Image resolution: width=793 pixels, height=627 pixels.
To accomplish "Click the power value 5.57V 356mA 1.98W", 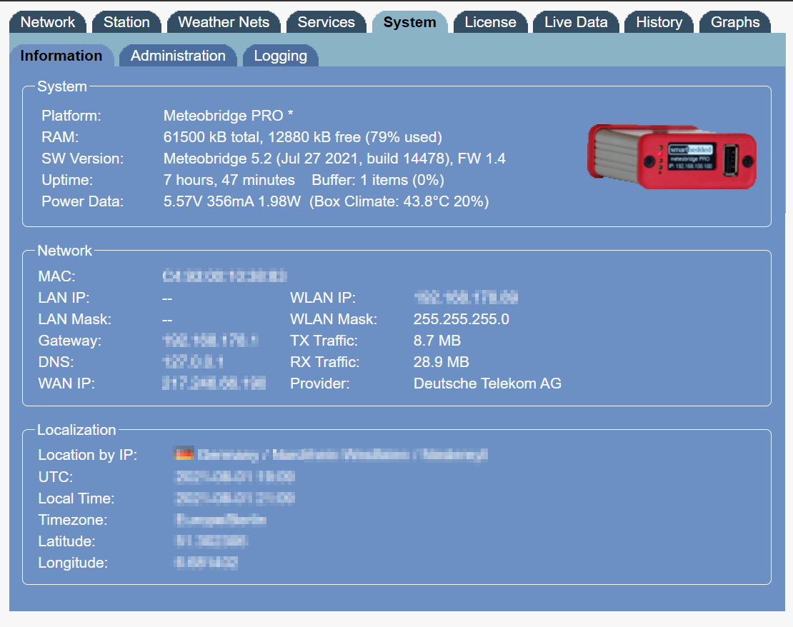I will 232,201.
